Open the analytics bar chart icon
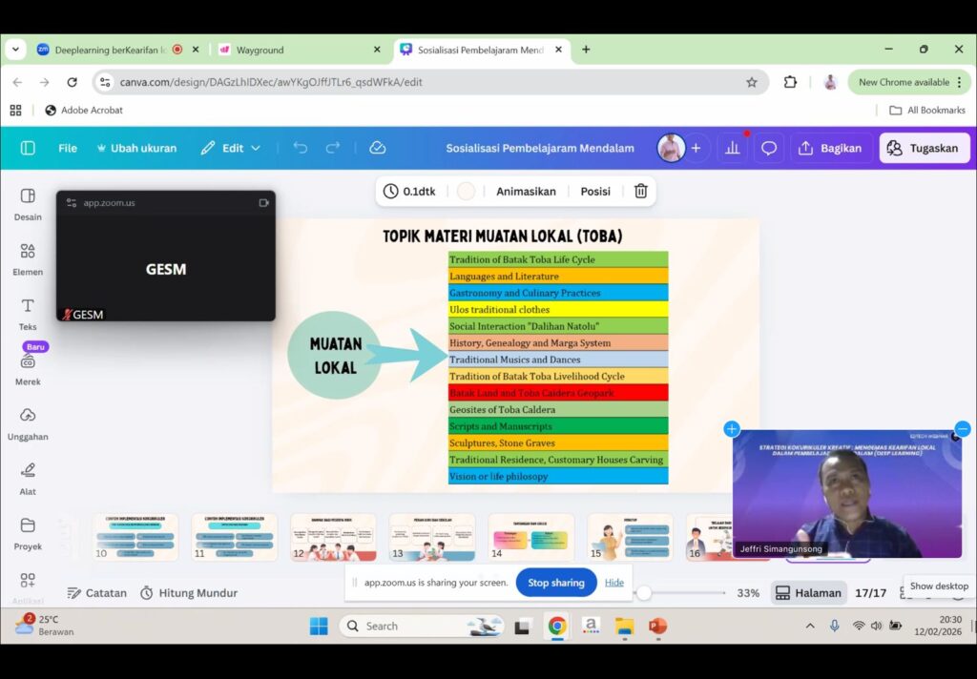This screenshot has width=977, height=679. pos(733,148)
